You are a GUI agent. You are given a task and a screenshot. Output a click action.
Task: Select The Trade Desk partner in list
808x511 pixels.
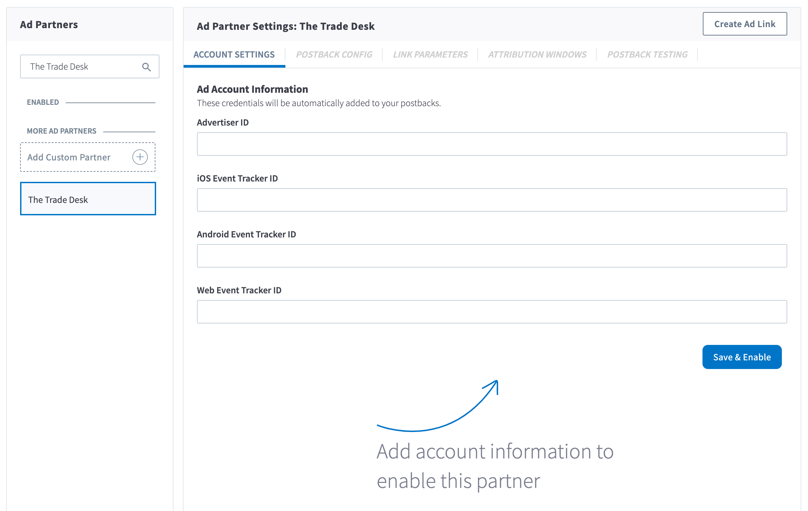[88, 199]
